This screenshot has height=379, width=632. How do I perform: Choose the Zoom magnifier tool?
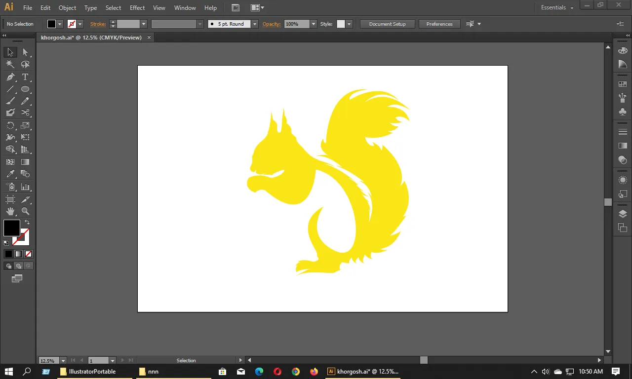click(25, 211)
